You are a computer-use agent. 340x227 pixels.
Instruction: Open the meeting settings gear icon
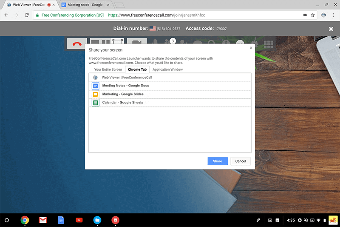(x=255, y=43)
